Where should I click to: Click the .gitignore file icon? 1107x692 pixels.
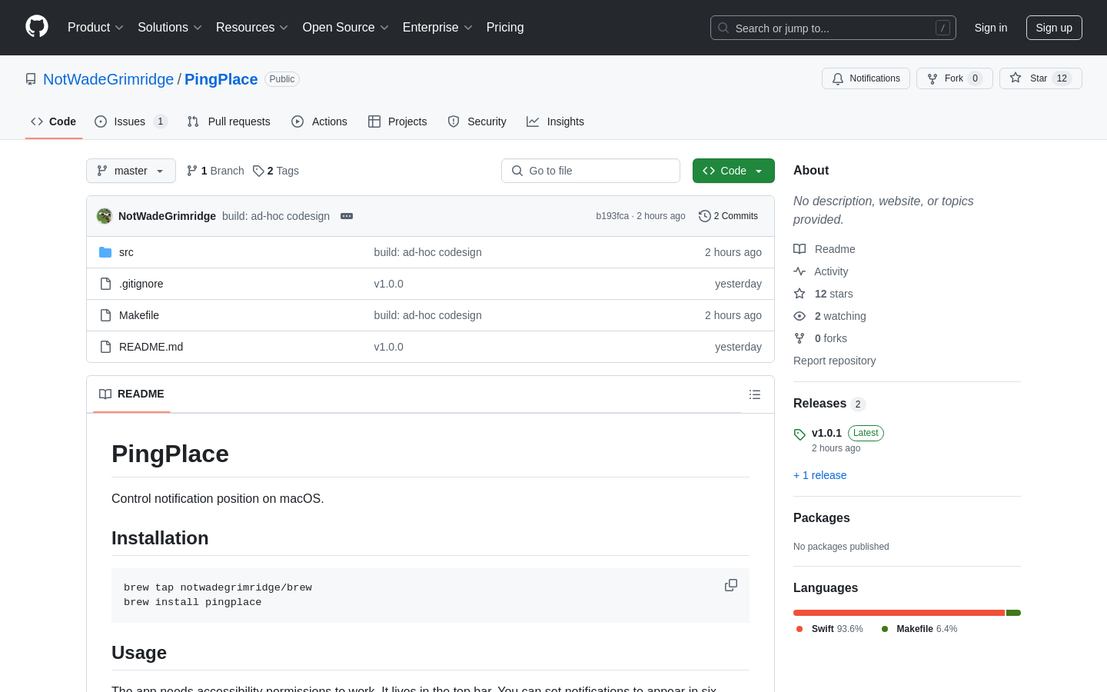point(105,284)
